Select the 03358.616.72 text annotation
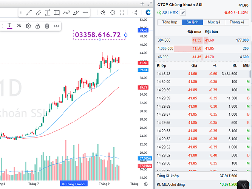This screenshot has height=189, width=252. pos(98,35)
